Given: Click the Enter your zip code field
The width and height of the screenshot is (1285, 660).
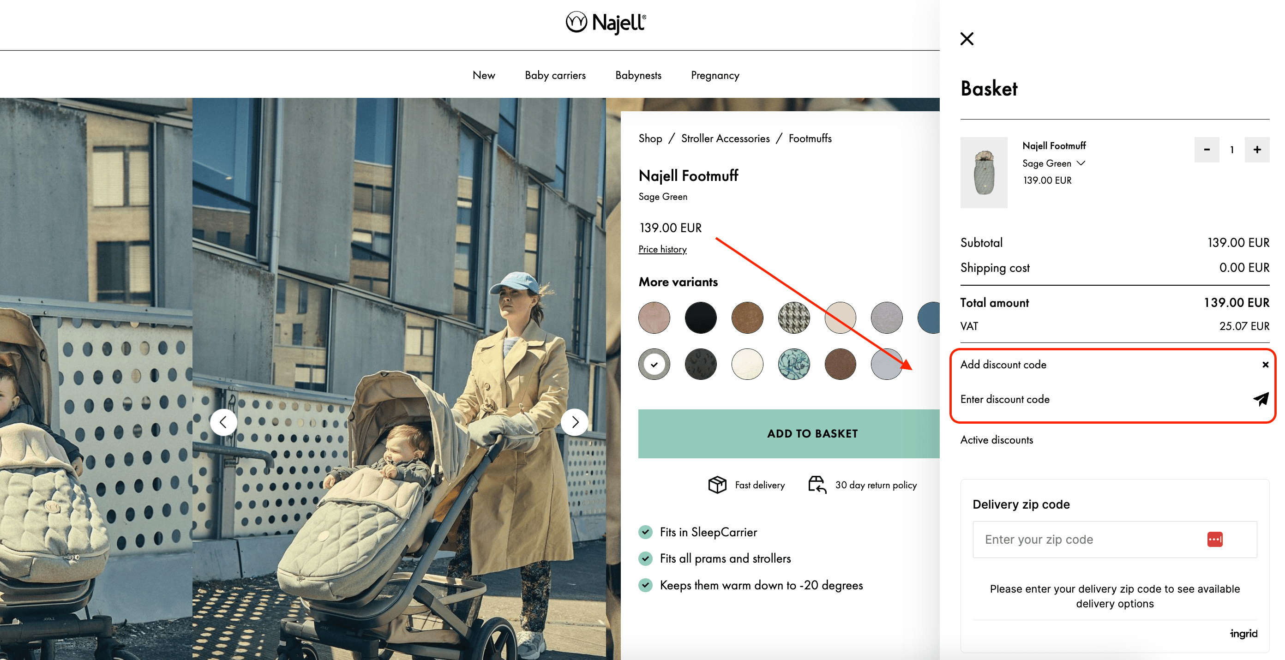Looking at the screenshot, I should (x=1114, y=539).
